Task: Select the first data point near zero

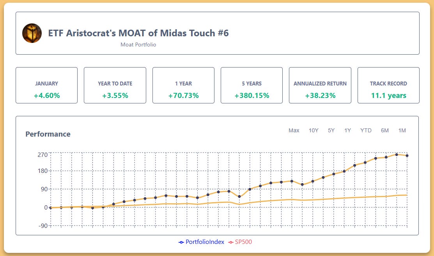Action: [50, 208]
